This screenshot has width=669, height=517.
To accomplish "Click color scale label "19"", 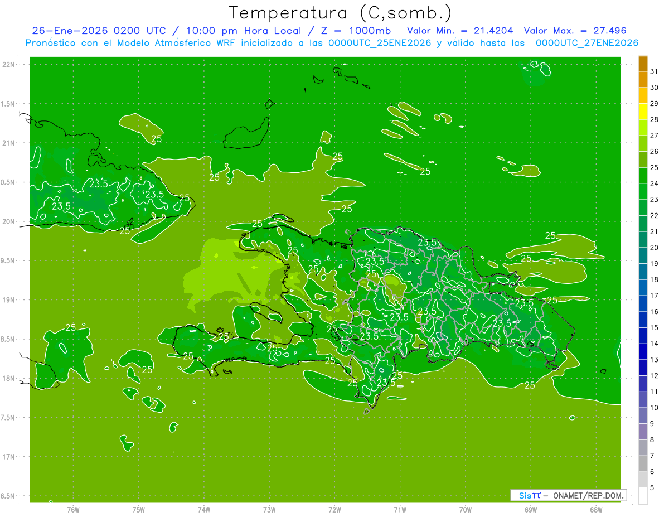I will [x=654, y=264].
